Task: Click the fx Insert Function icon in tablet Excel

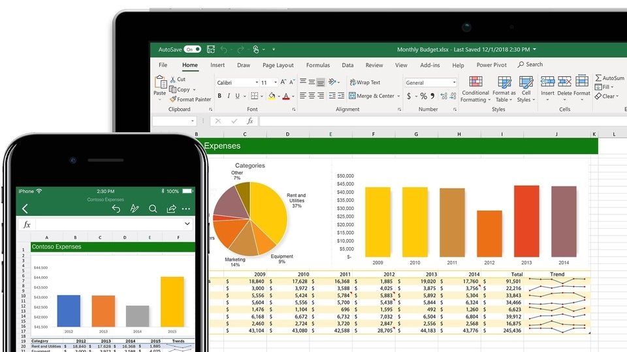Action: pyautogui.click(x=250, y=121)
